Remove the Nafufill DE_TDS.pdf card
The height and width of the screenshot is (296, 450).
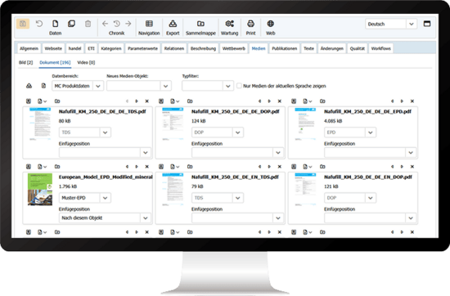click(147, 101)
